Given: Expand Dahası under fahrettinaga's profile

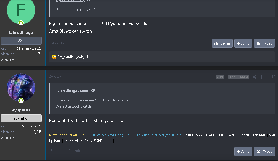Looking at the screenshot, I should tap(8, 60).
